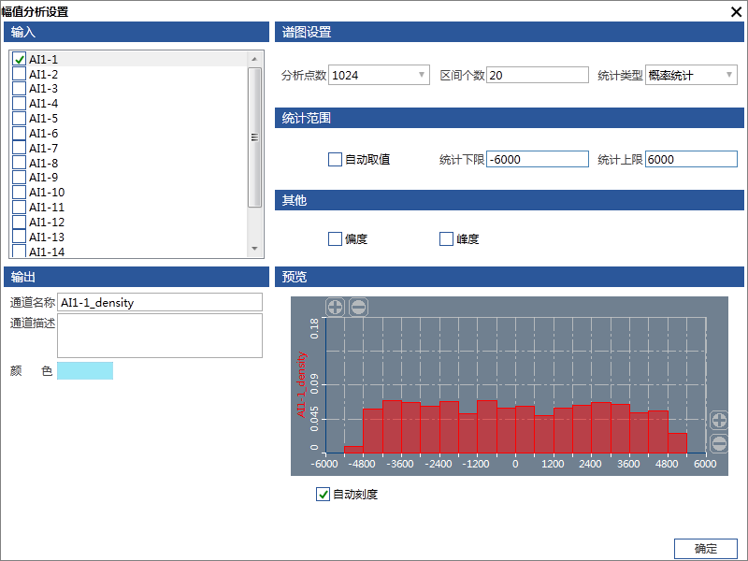Screen dimensions: 748x561
Task: Click channel list scrollbar up arrow
Action: 254,59
